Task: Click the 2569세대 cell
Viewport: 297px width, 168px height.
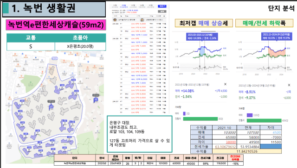Action: (116, 163)
